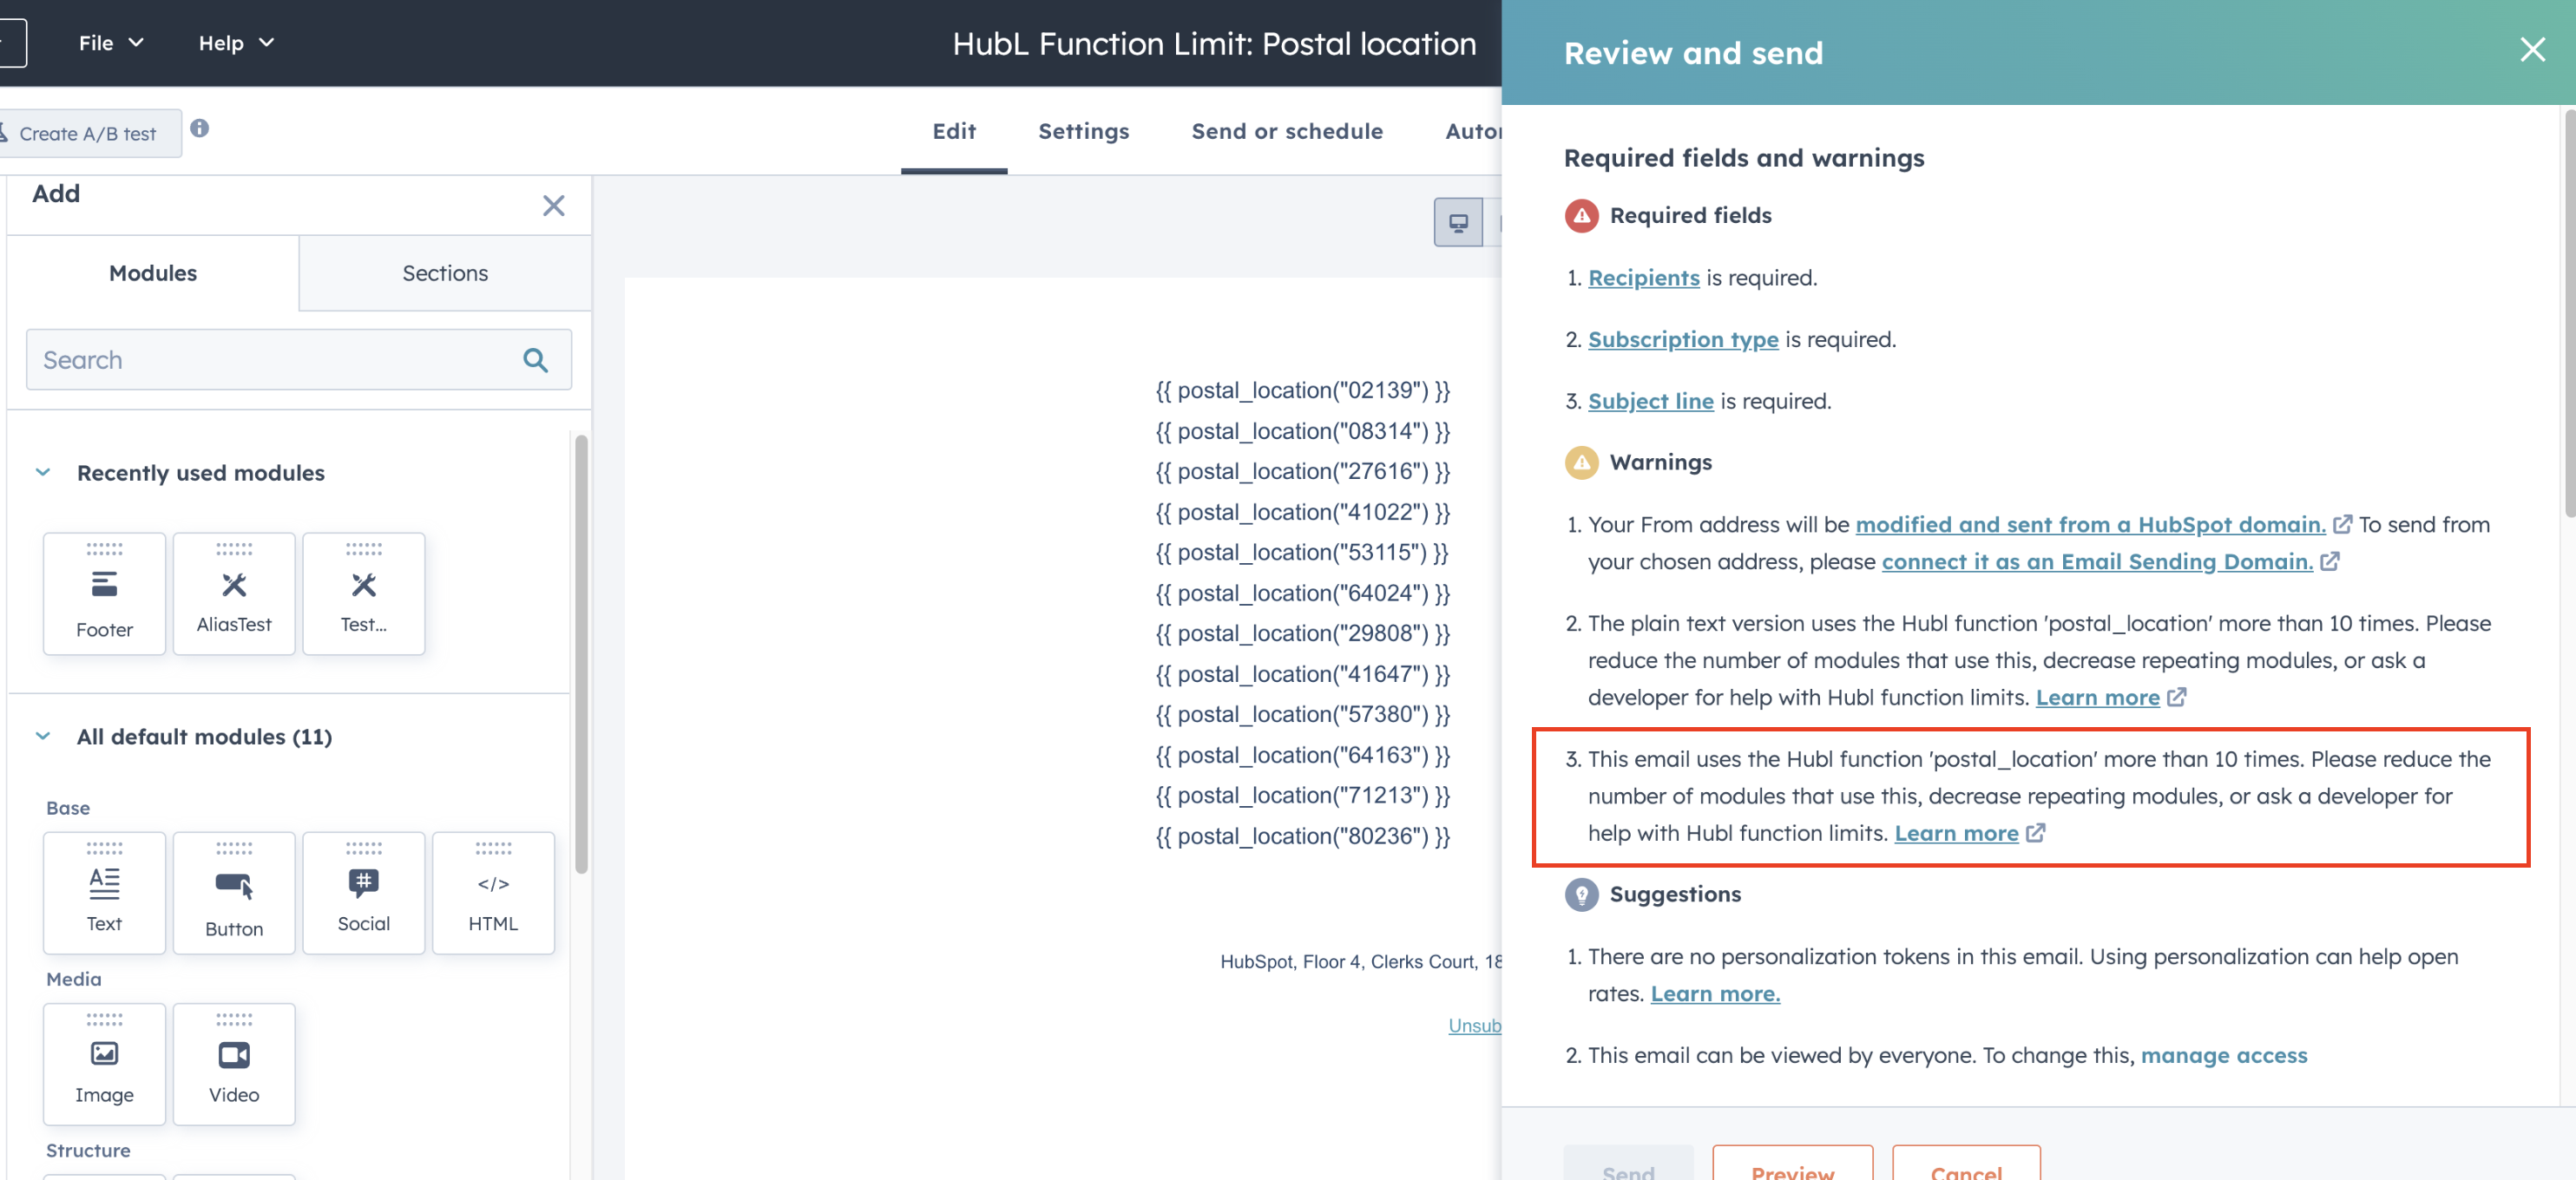Click the HubSpot footer address text
2576x1180 pixels.
tap(1360, 961)
